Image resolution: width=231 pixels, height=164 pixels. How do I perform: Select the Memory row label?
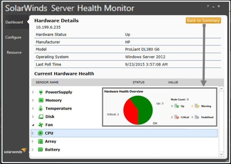(x=53, y=100)
